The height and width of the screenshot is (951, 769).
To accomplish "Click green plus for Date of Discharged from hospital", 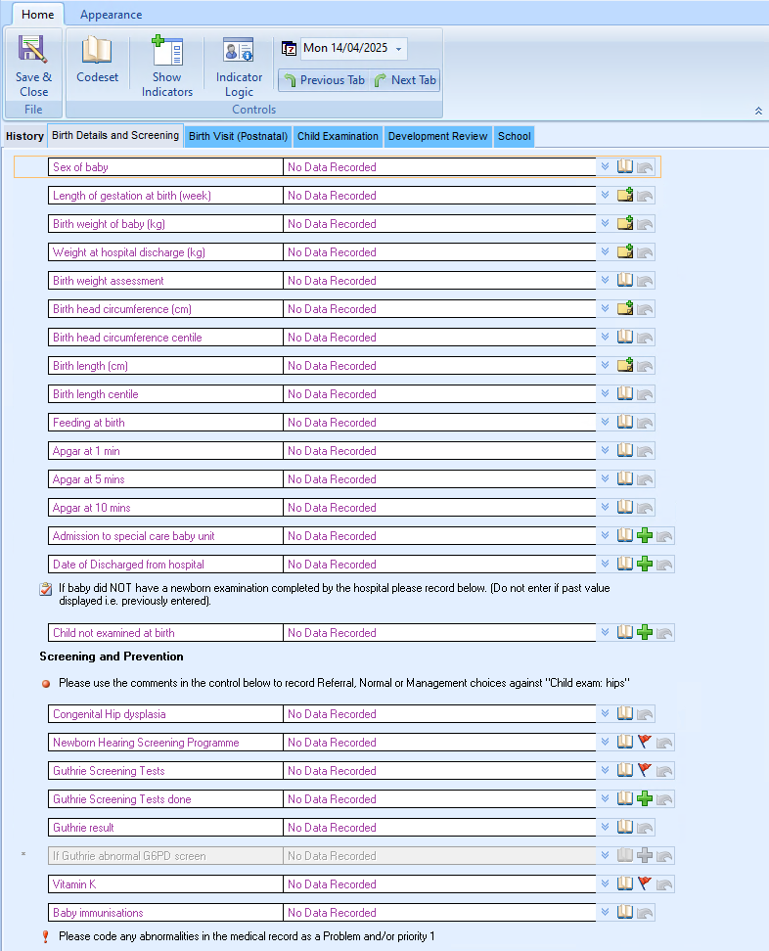I will tap(645, 565).
